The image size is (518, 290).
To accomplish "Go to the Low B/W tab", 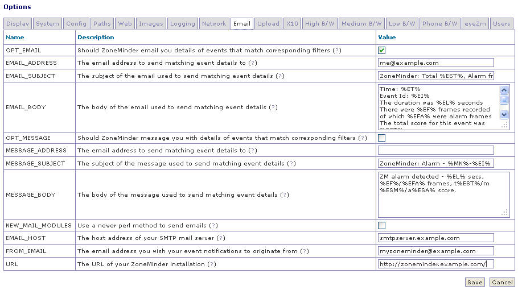I will click(402, 24).
